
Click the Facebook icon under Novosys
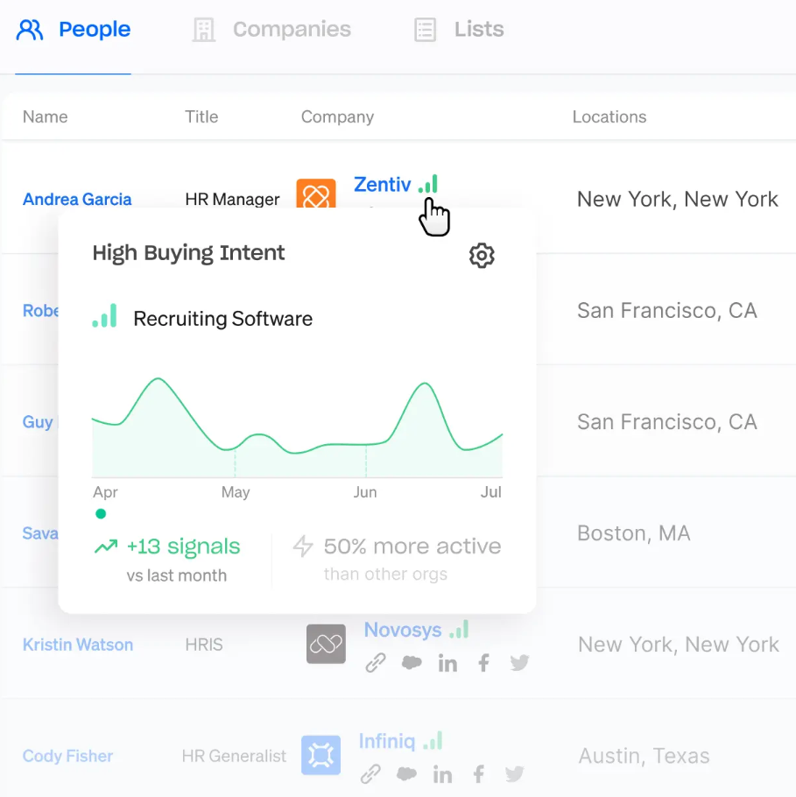pyautogui.click(x=483, y=663)
